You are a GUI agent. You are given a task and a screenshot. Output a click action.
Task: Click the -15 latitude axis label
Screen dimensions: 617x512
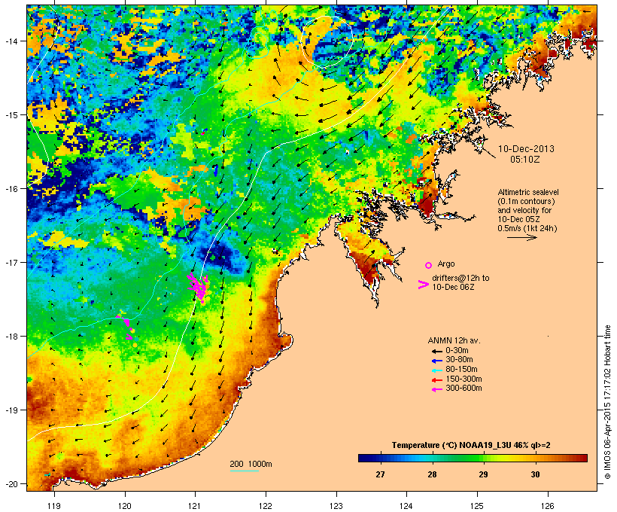(x=11, y=115)
